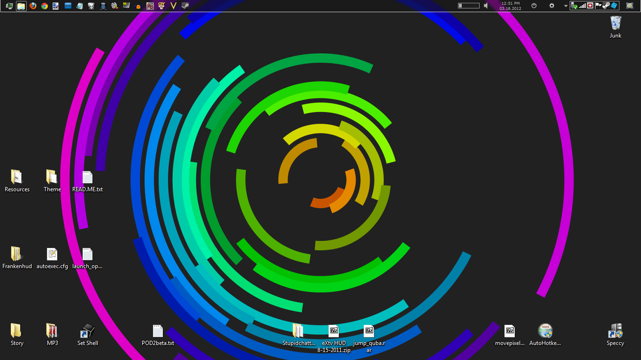Launch the gold V icon in taskbar

[173, 6]
